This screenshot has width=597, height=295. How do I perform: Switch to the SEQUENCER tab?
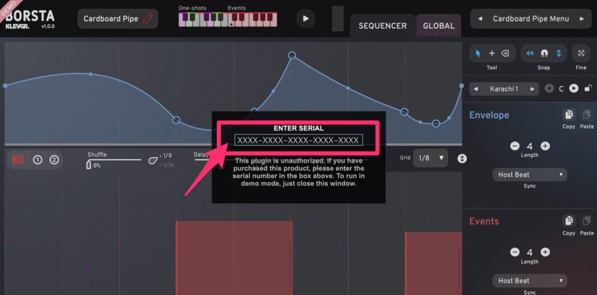pos(382,26)
